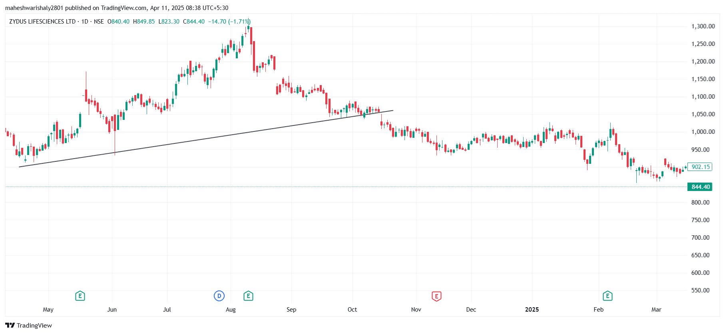Click the green earnings marker near Feb
This screenshot has height=334, width=725.
coord(607,296)
